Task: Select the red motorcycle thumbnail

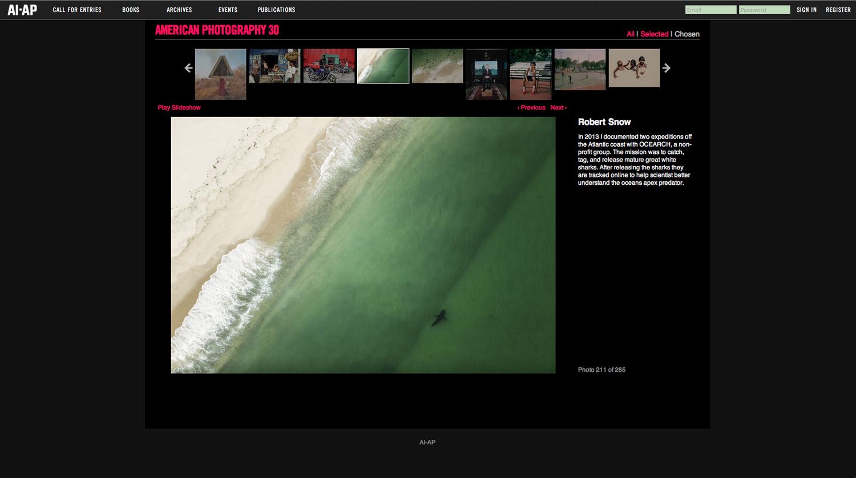Action: pos(329,66)
